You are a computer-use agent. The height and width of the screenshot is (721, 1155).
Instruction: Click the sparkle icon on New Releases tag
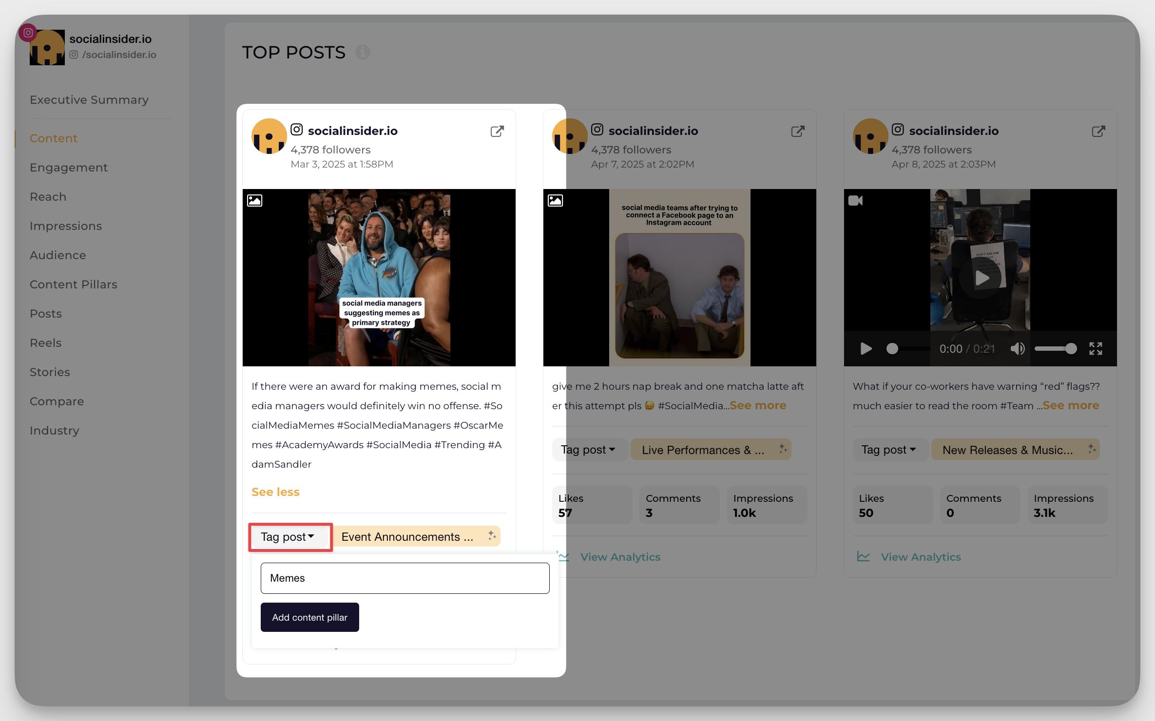(1092, 449)
